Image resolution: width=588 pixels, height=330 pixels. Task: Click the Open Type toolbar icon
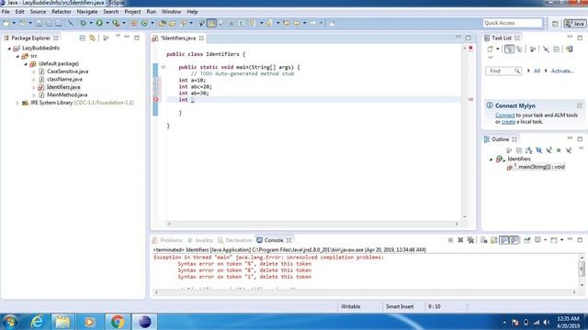pyautogui.click(x=162, y=23)
